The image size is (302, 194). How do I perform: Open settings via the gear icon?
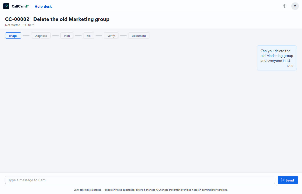[x=285, y=6]
